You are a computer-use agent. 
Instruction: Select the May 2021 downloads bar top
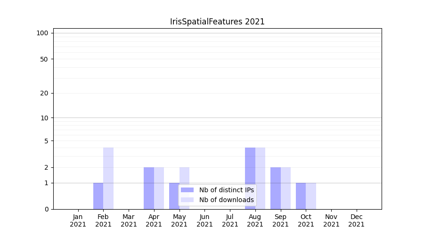tap(184, 169)
